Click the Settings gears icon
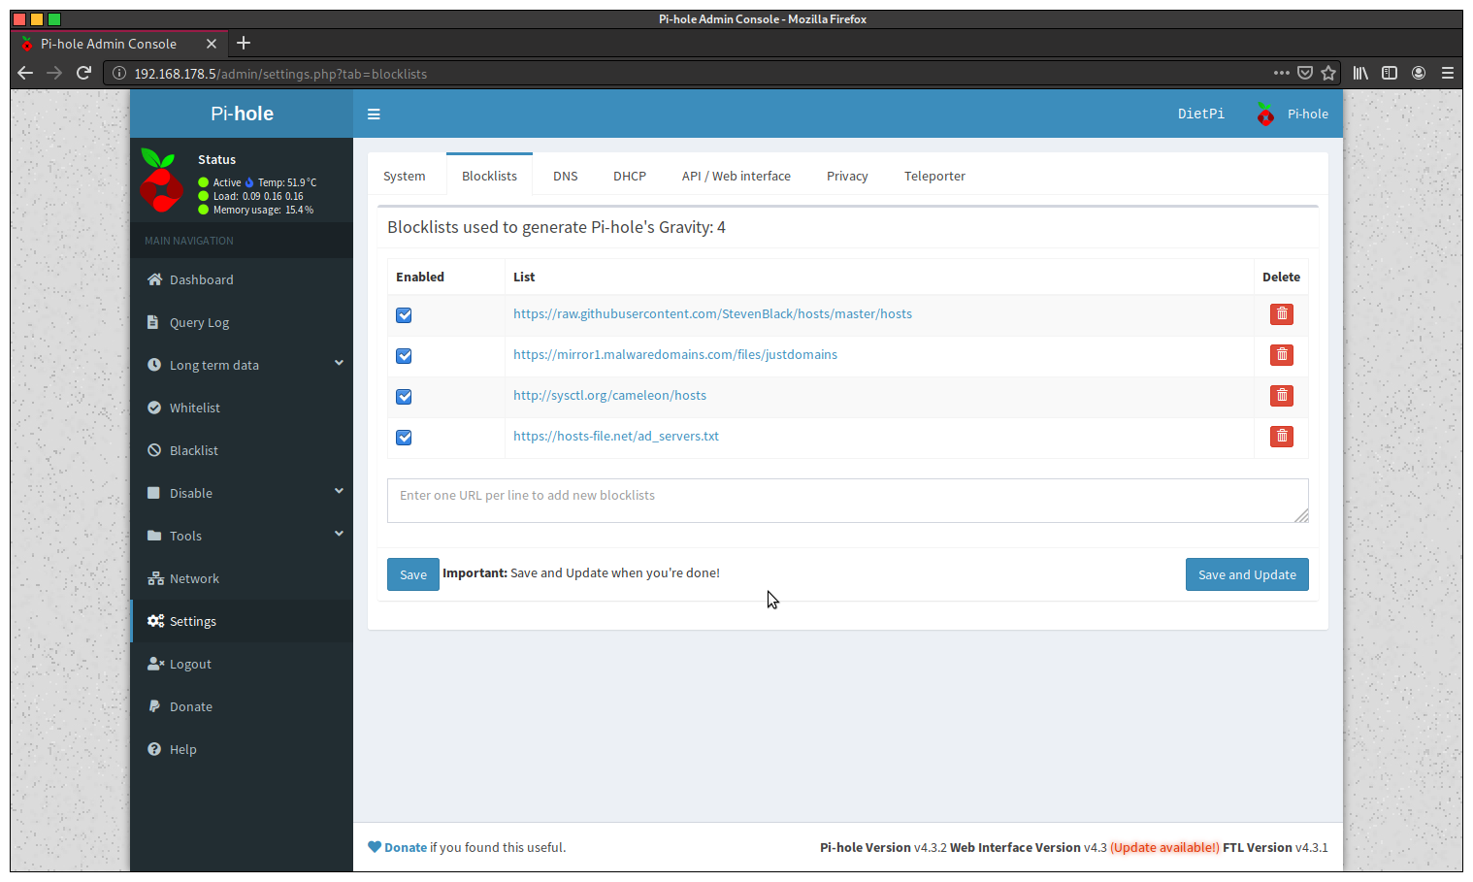 pos(155,621)
